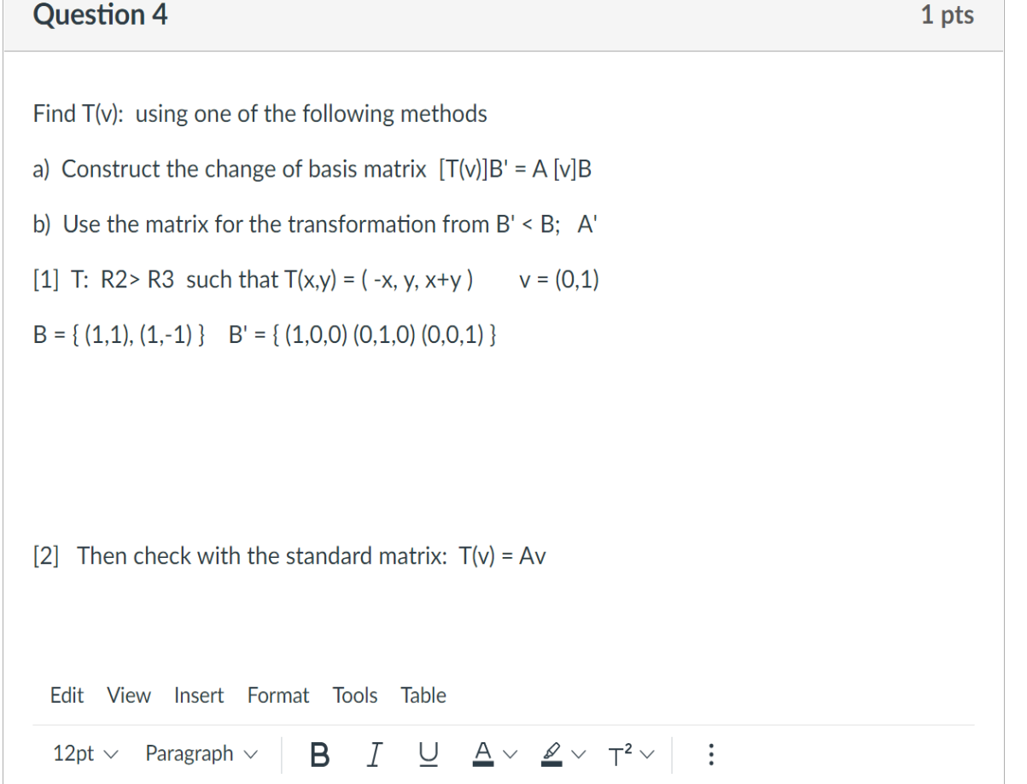Open the View menu
The image size is (1027, 784).
pyautogui.click(x=128, y=694)
